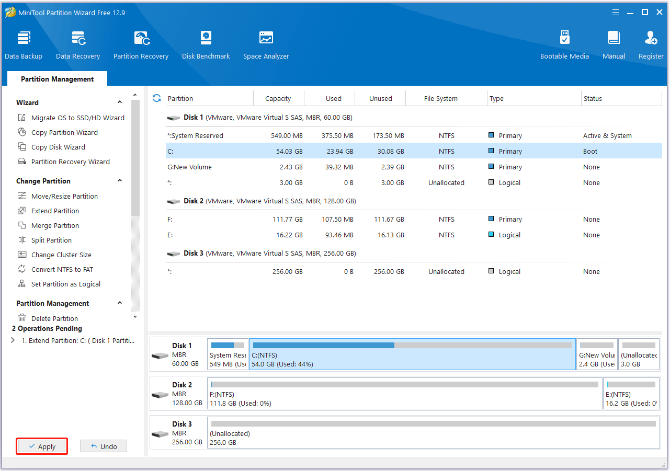
Task: Select F:(NTFS) block in disk map
Action: pos(405,393)
